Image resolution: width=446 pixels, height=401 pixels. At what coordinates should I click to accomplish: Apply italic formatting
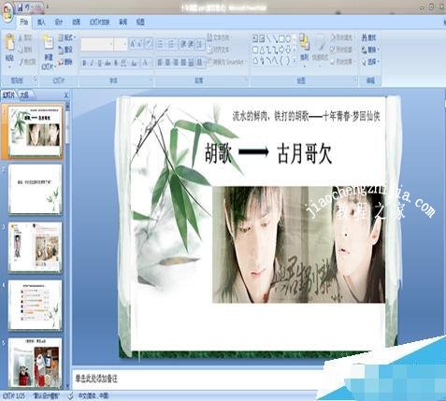click(92, 64)
